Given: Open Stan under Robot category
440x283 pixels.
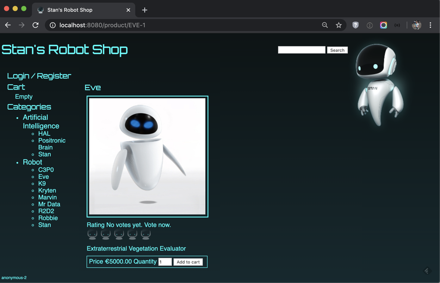Looking at the screenshot, I should click(45, 225).
